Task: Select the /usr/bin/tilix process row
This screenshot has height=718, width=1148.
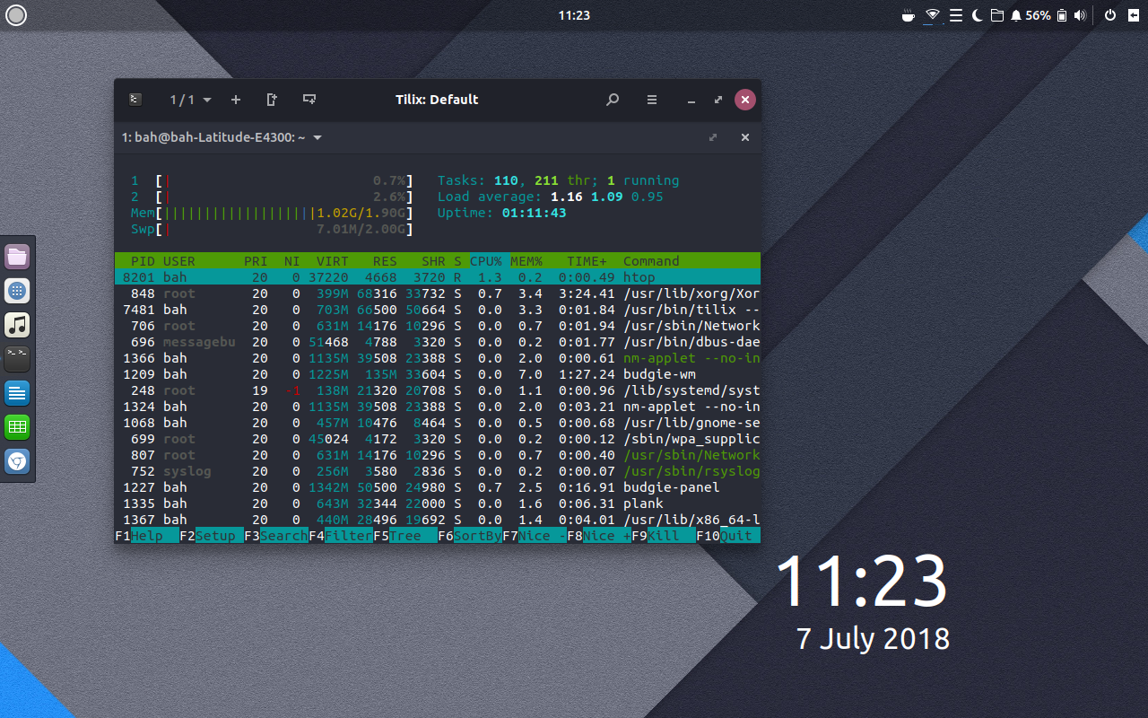Action: [x=438, y=310]
